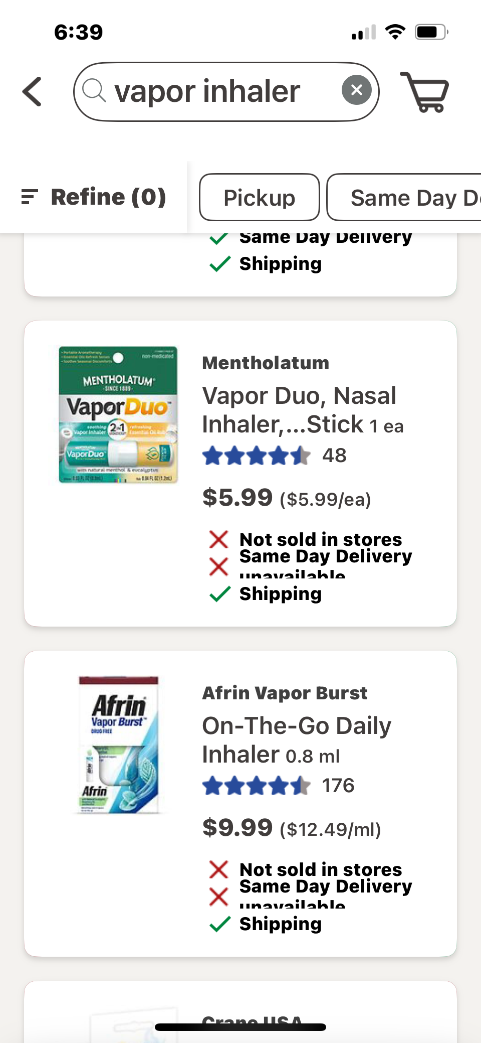Tap the $5.99 Vapor Duo price

pos(237,498)
